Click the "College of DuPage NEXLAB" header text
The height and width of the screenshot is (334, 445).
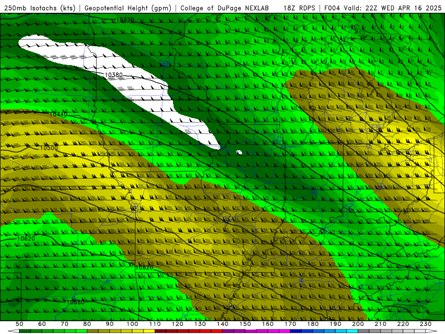[x=225, y=8]
